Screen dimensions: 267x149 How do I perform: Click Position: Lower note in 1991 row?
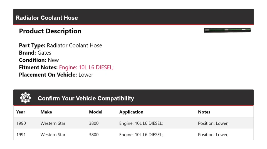pyautogui.click(x=213, y=135)
